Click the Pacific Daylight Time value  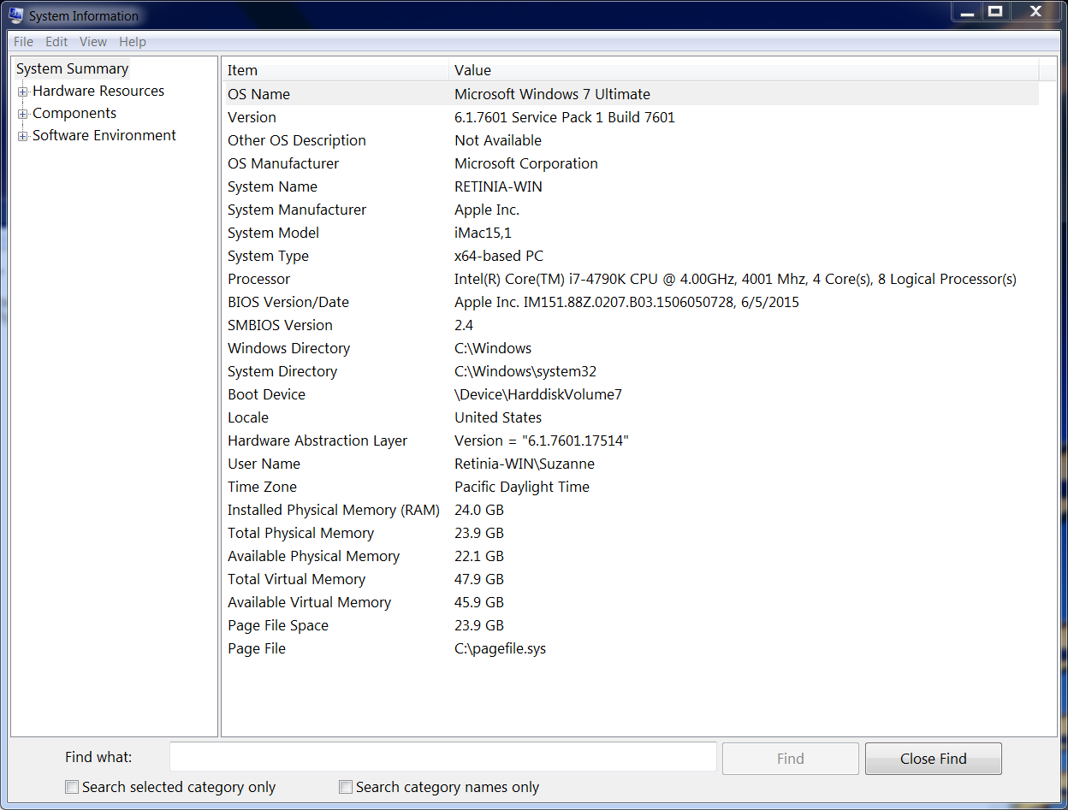click(522, 487)
